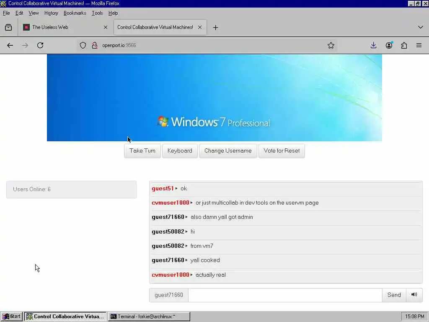Open the File menu
The height and width of the screenshot is (322, 429).
click(6, 13)
